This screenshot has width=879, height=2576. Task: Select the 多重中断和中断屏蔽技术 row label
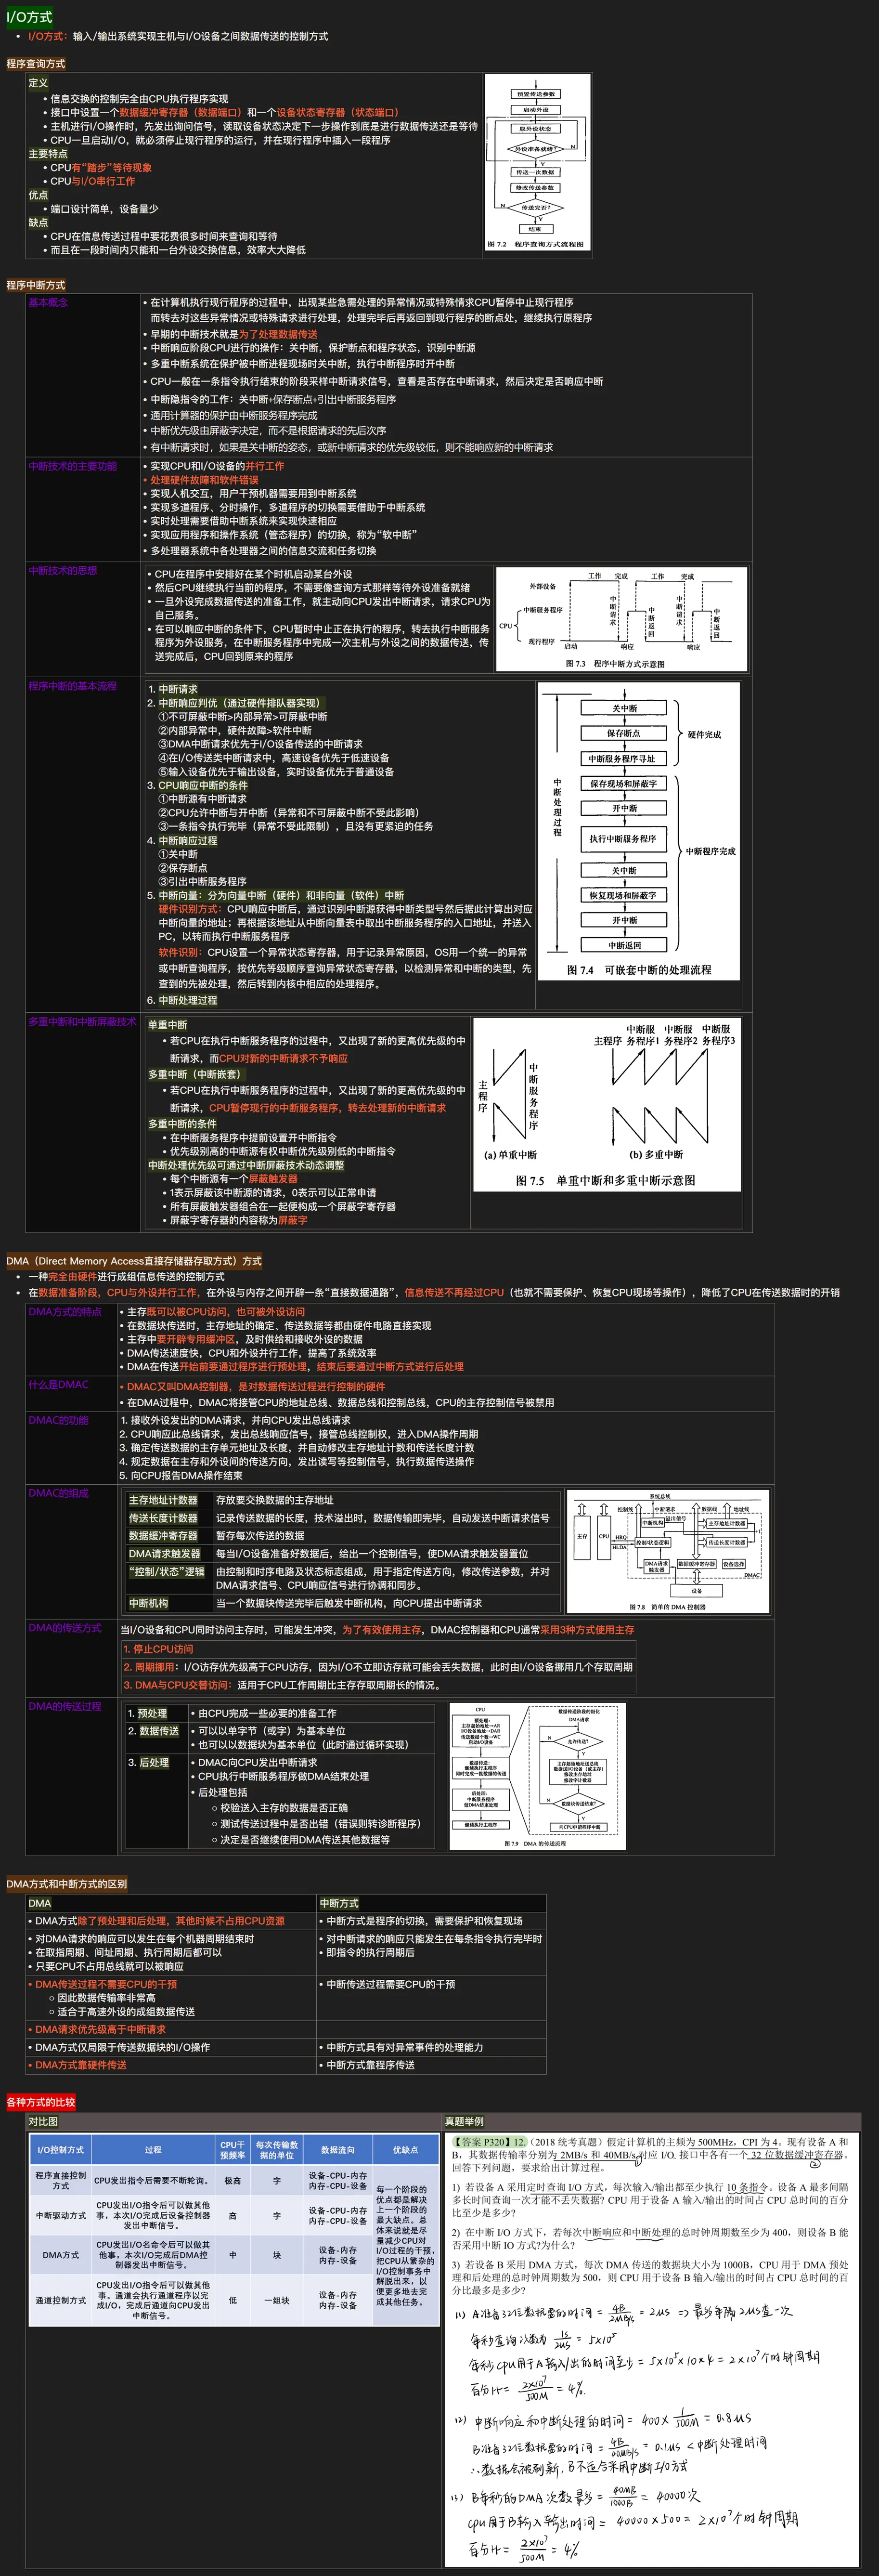click(x=82, y=1022)
